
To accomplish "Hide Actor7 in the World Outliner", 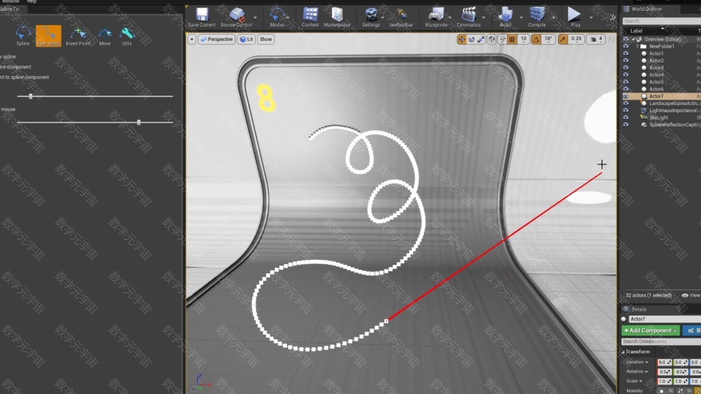I will 626,96.
